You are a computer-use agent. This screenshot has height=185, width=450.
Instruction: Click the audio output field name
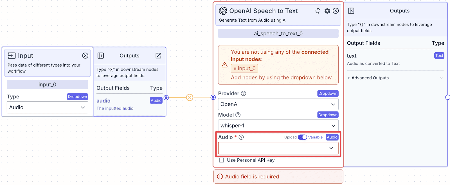(103, 101)
